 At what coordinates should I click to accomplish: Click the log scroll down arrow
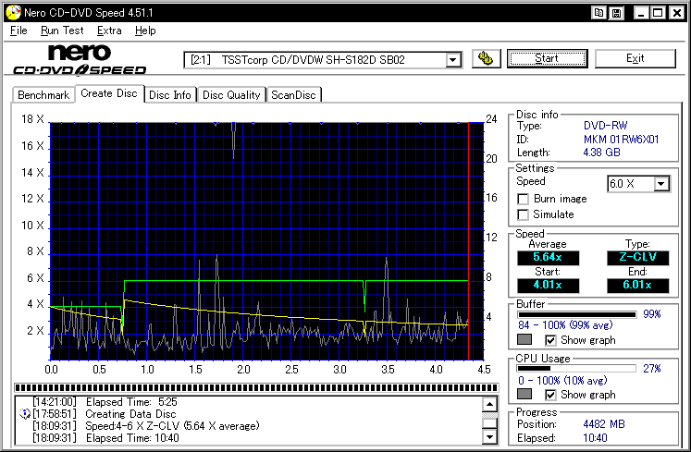pyautogui.click(x=490, y=436)
